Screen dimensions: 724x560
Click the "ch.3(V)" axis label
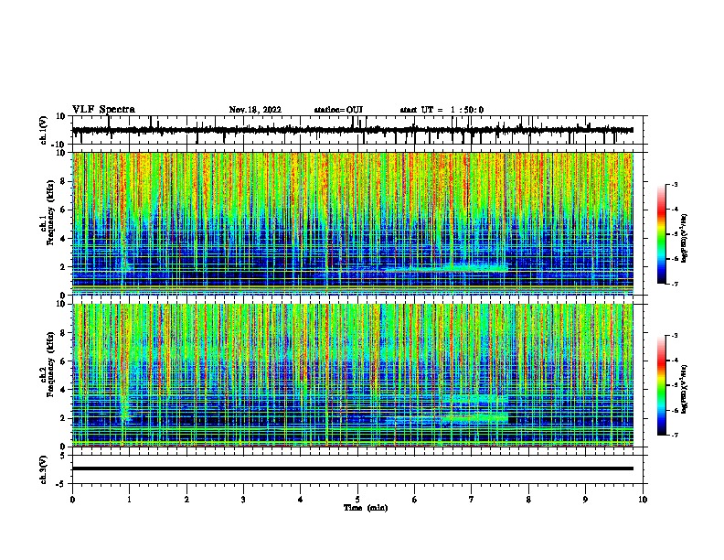44,469
